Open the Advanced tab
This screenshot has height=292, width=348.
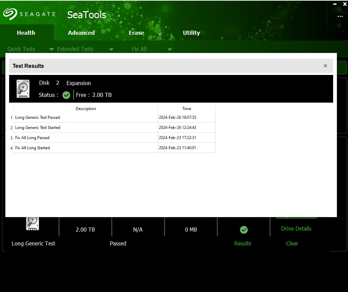[81, 33]
